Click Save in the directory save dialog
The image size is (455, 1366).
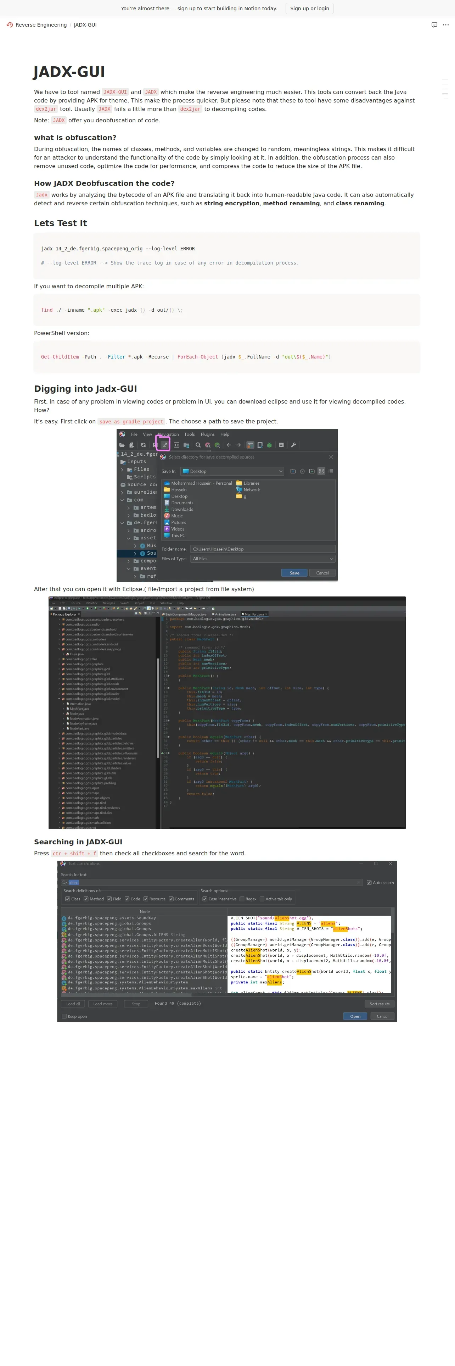[x=294, y=573]
